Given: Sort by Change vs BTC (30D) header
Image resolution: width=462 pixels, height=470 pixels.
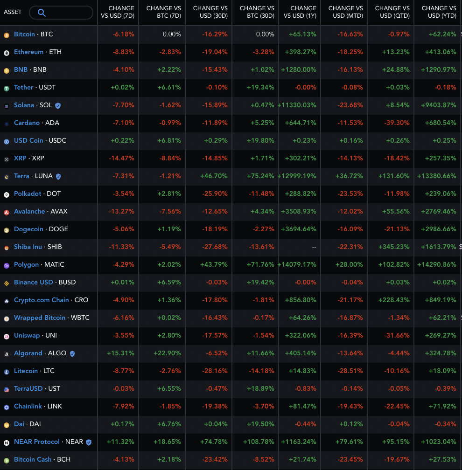Looking at the screenshot, I should pos(257,12).
